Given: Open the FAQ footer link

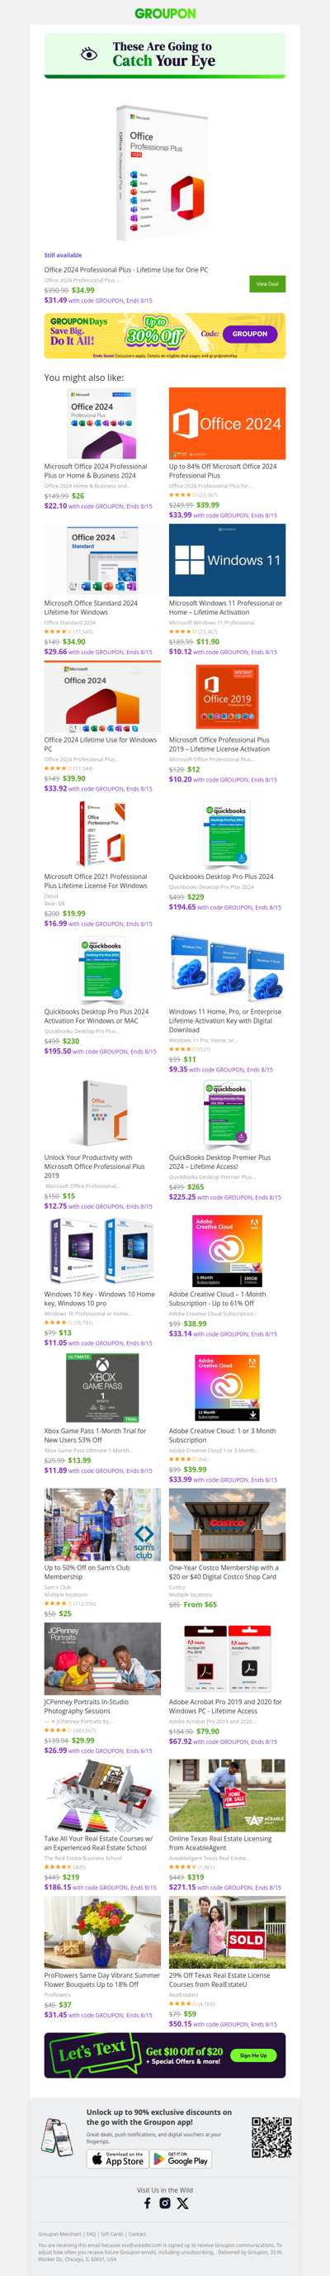Looking at the screenshot, I should (x=91, y=2234).
